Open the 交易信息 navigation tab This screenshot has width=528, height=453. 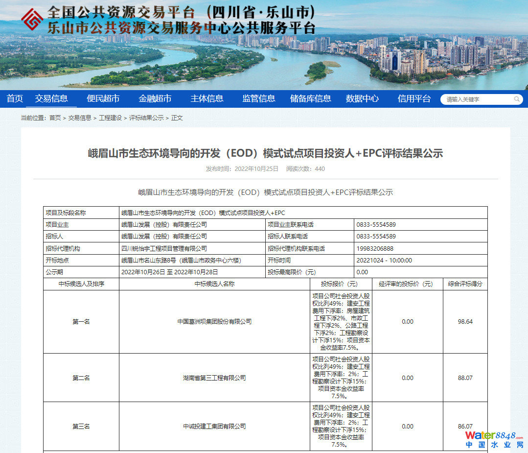pos(51,98)
